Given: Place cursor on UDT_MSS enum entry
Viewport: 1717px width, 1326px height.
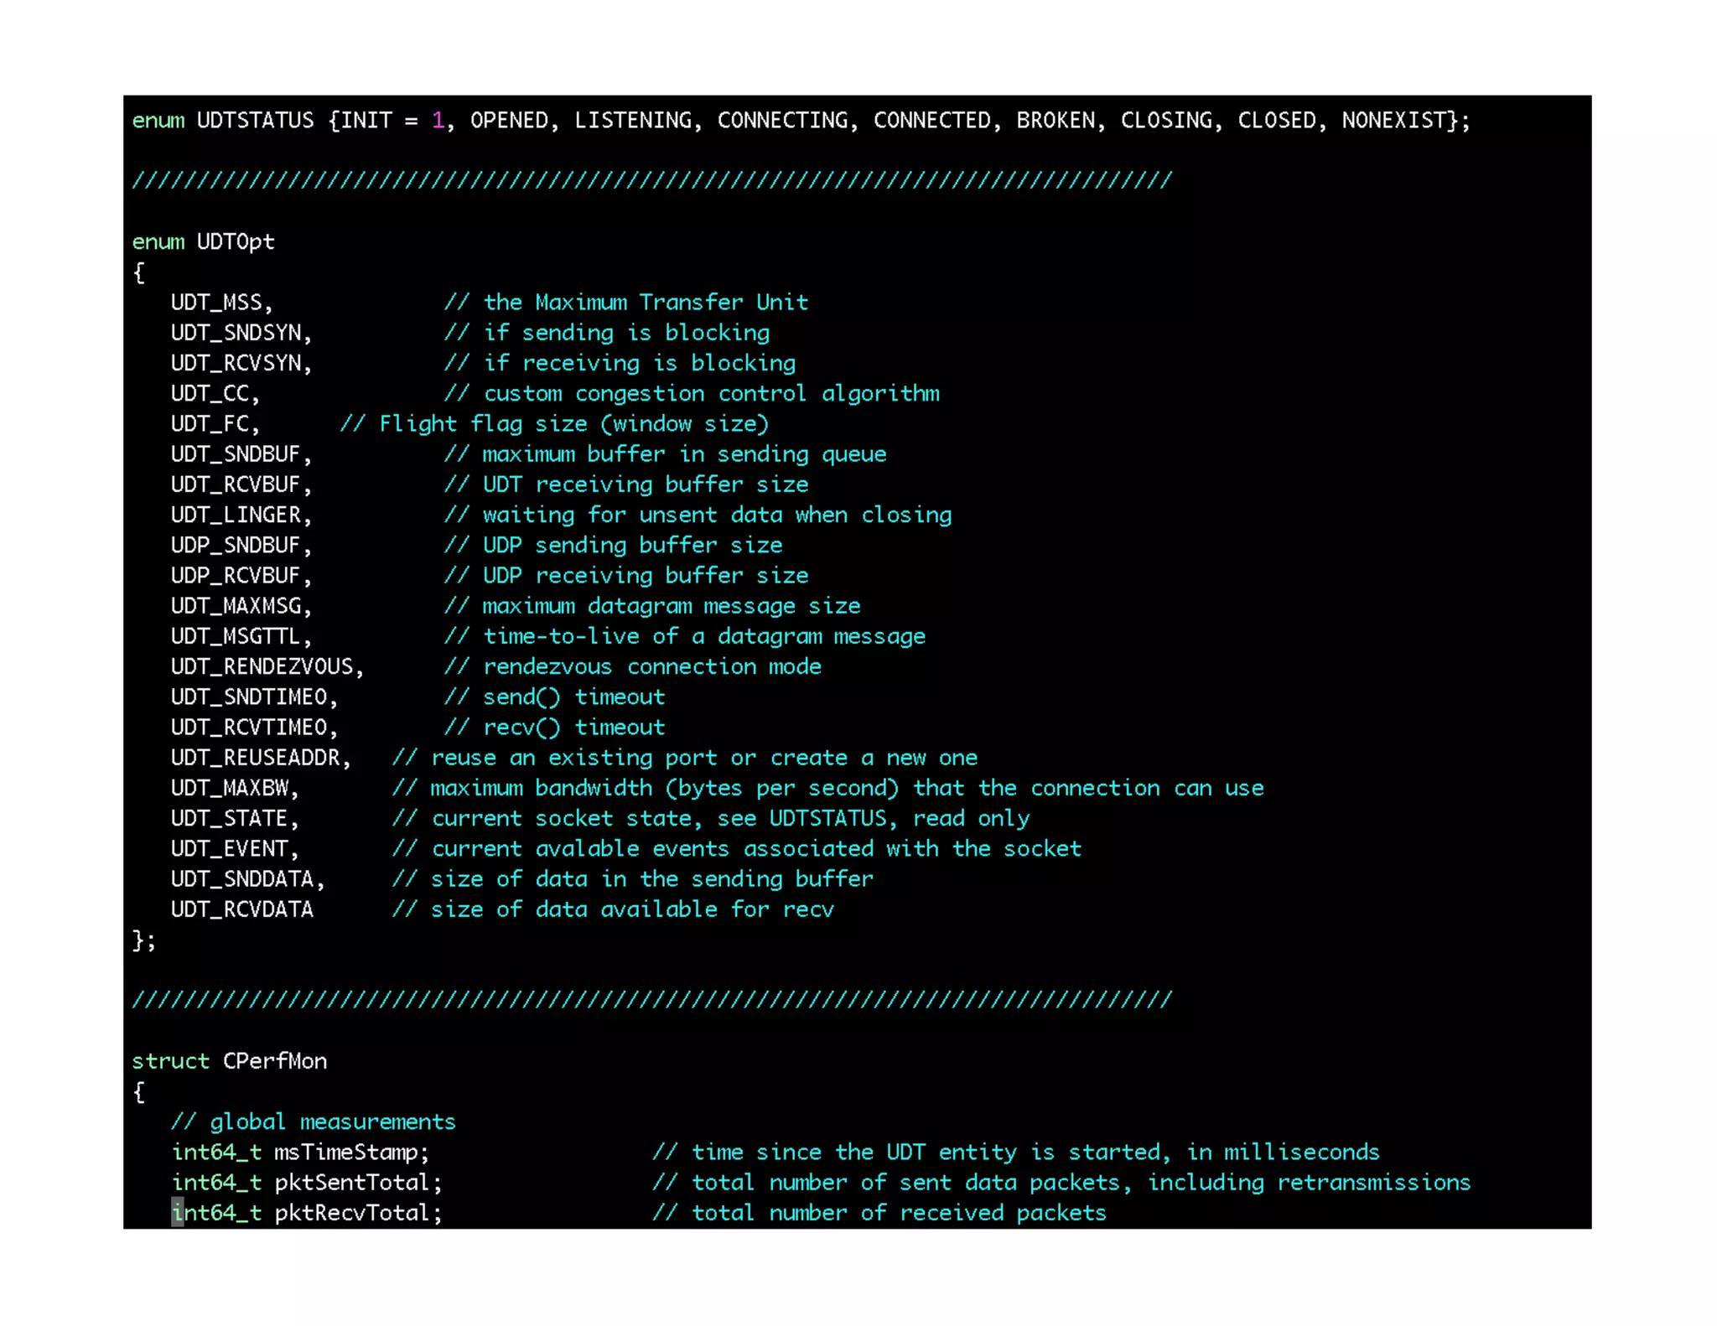Looking at the screenshot, I should [x=216, y=303].
